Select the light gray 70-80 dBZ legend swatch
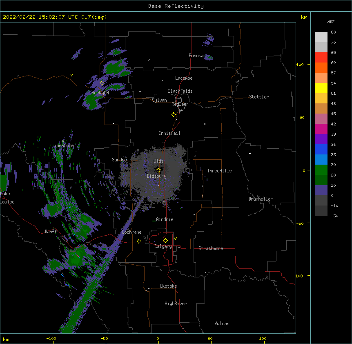352x344 pixels. pos(321,37)
